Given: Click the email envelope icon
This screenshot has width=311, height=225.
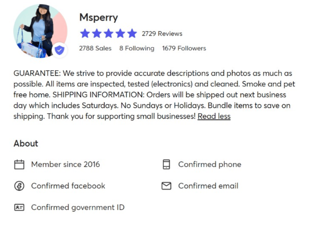Looking at the screenshot, I should pyautogui.click(x=166, y=186).
